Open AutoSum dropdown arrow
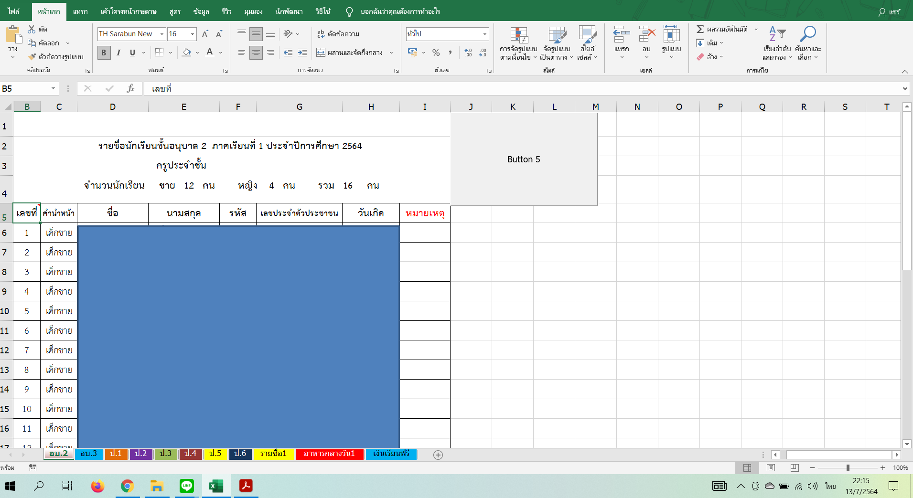 [x=756, y=29]
